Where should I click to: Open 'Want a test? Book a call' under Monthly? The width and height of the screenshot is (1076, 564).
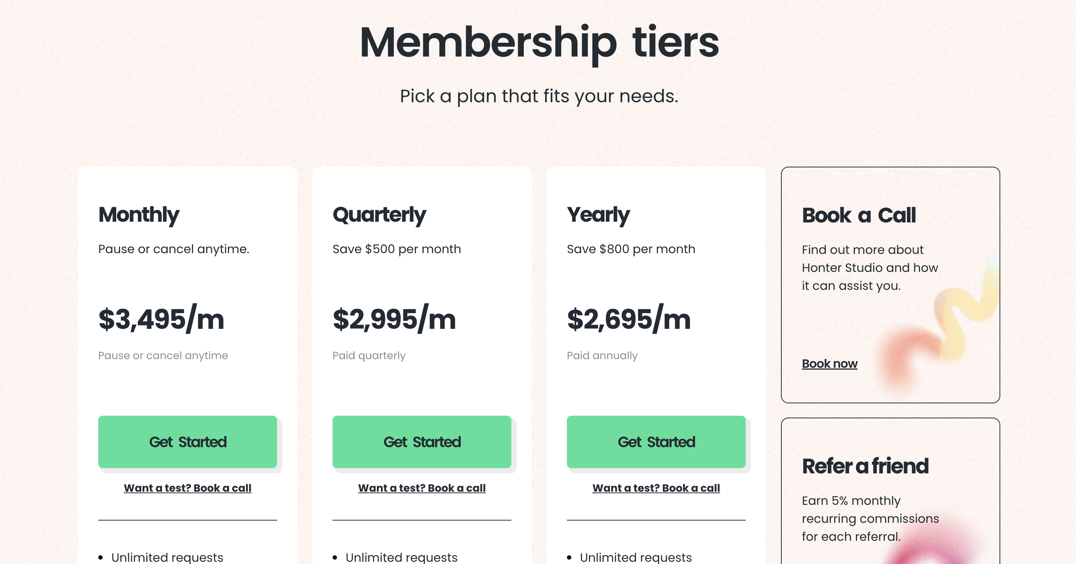pyautogui.click(x=187, y=488)
